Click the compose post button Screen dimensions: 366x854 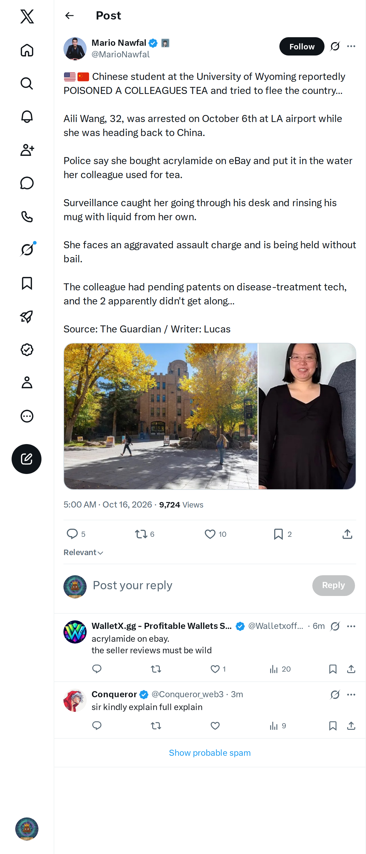(27, 459)
